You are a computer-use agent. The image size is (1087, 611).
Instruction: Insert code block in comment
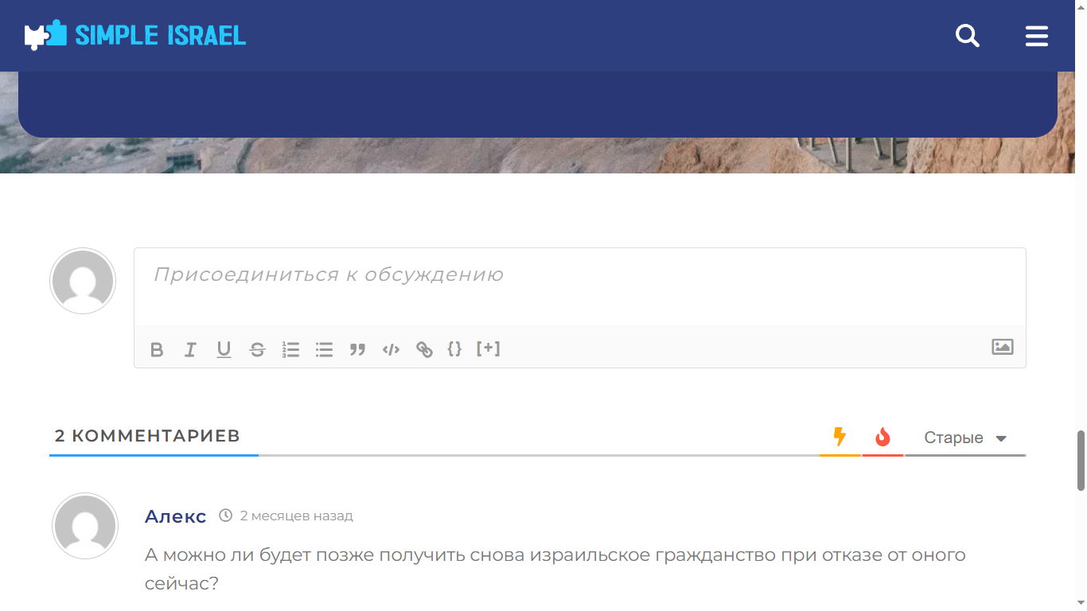click(x=391, y=350)
